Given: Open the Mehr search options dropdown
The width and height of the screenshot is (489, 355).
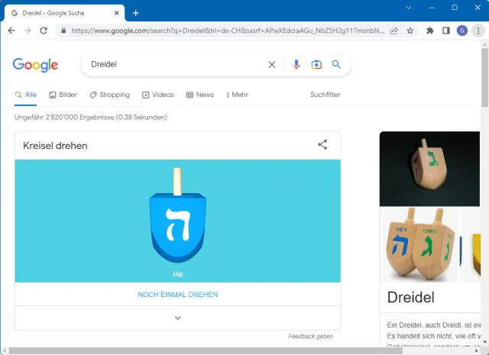Looking at the screenshot, I should pyautogui.click(x=237, y=95).
